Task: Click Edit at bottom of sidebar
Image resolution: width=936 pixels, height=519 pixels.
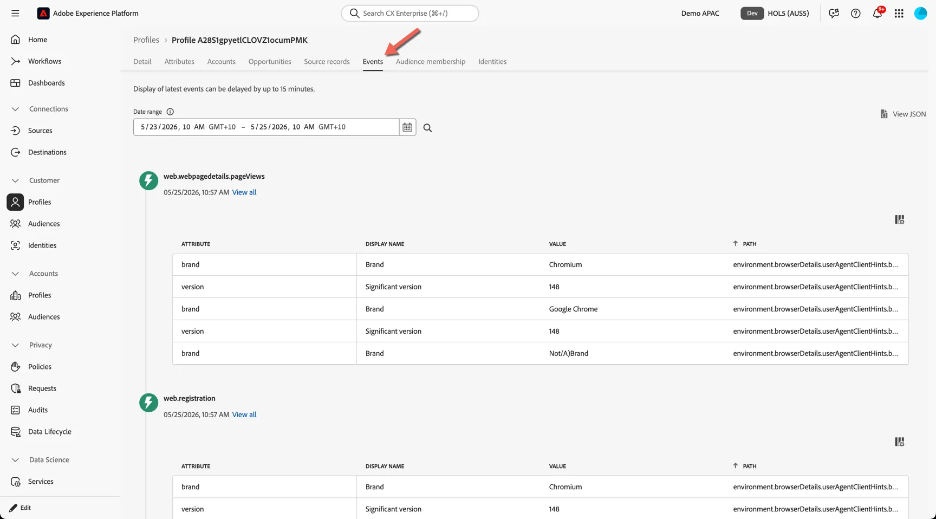Action: (21, 508)
